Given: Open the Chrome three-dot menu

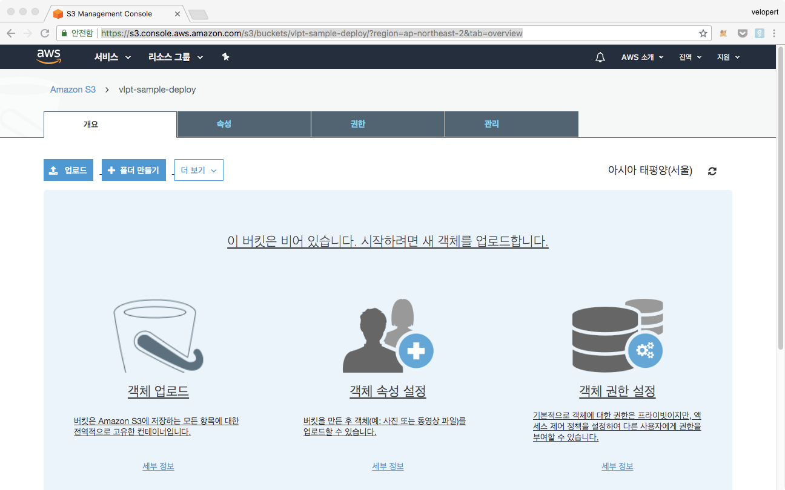Looking at the screenshot, I should coord(775,33).
